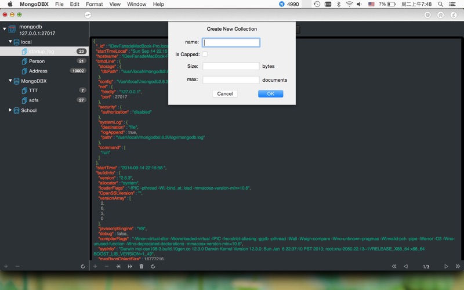Go to the last page of results

(x=458, y=266)
